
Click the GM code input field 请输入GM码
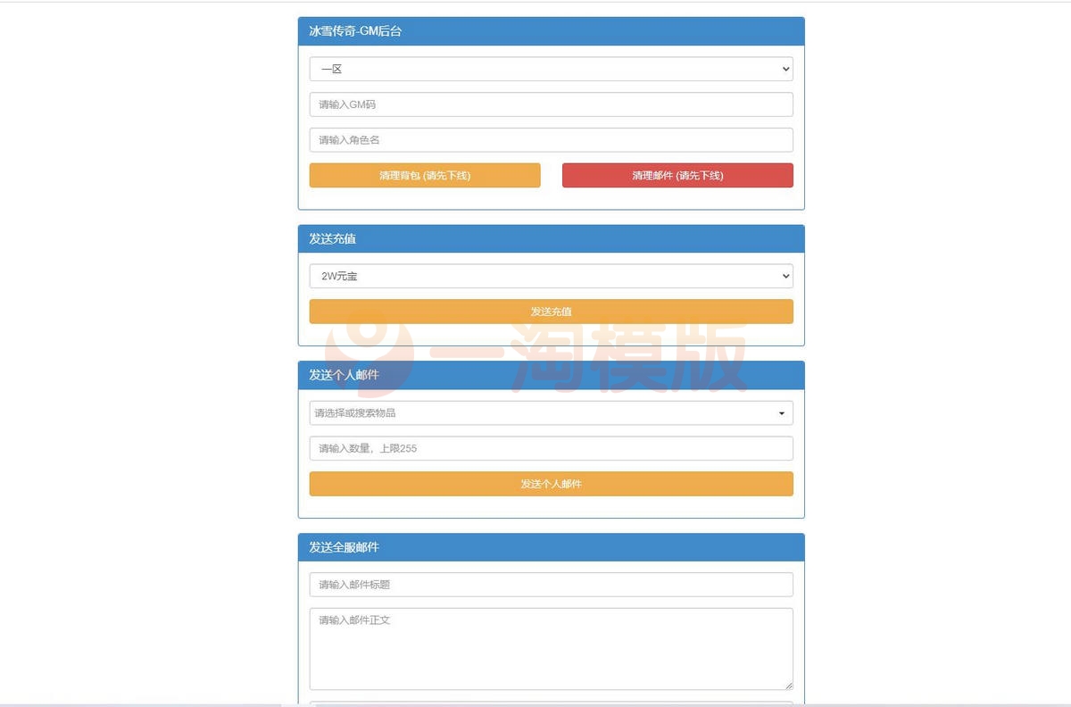pos(551,104)
